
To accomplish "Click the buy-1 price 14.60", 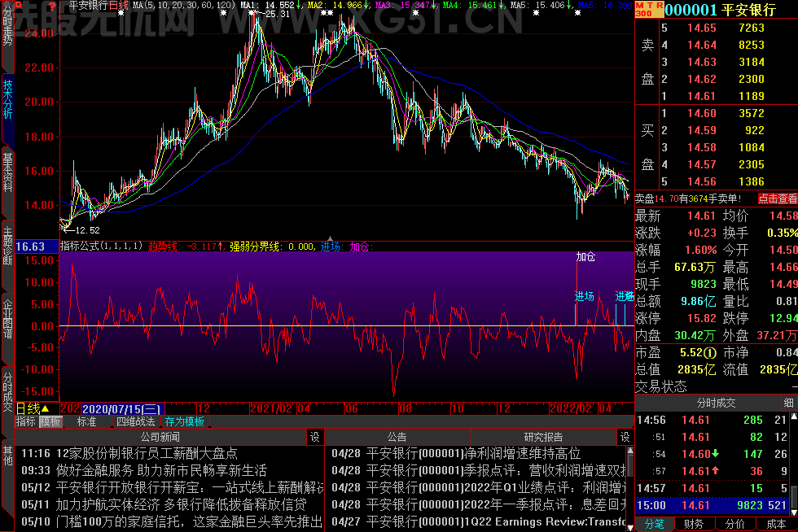I will pyautogui.click(x=702, y=113).
